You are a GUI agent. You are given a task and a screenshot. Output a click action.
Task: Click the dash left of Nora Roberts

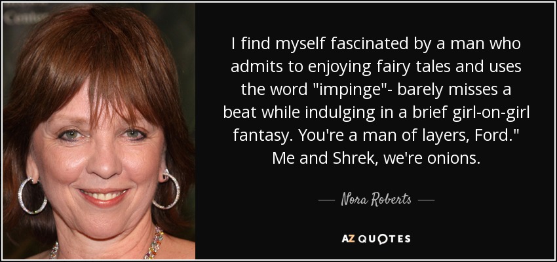click(326, 200)
